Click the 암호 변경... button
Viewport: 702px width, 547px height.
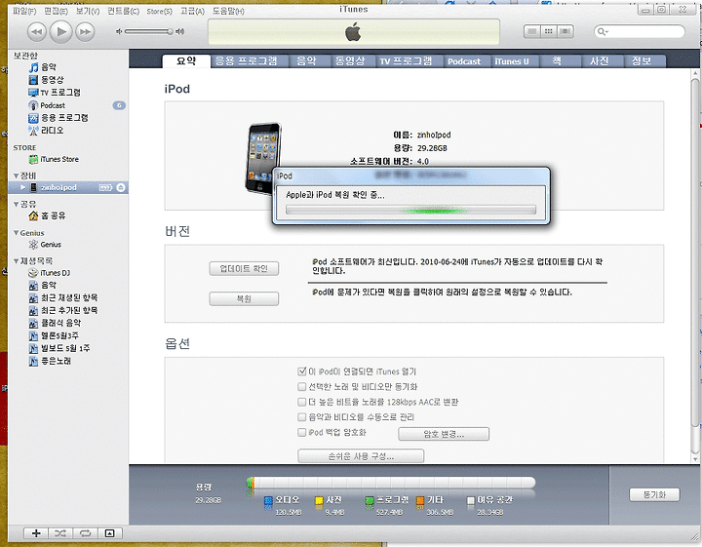coord(444,434)
